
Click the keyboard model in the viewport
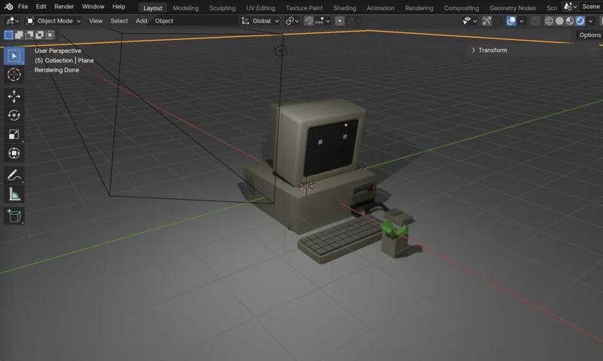341,240
